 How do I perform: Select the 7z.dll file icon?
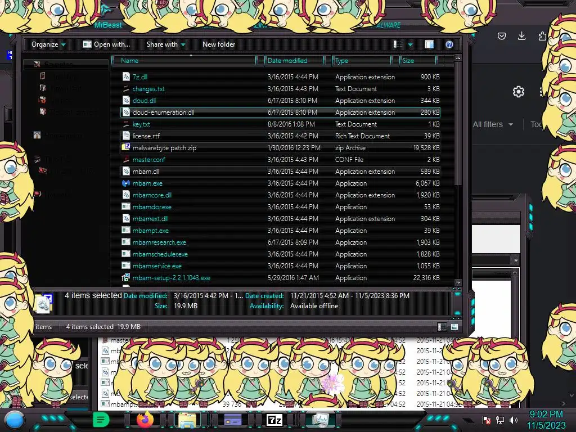pyautogui.click(x=126, y=76)
